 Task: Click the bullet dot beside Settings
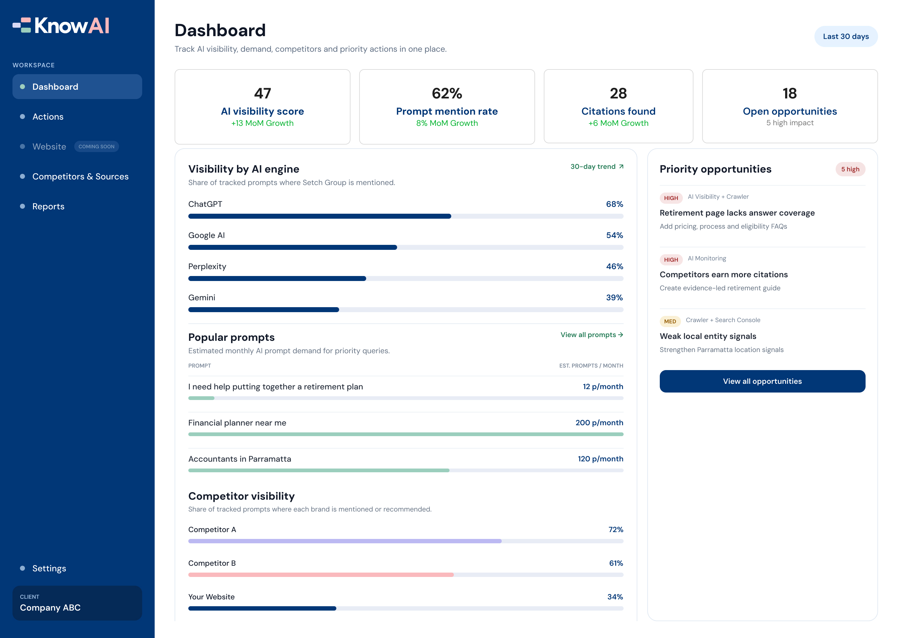click(x=22, y=568)
